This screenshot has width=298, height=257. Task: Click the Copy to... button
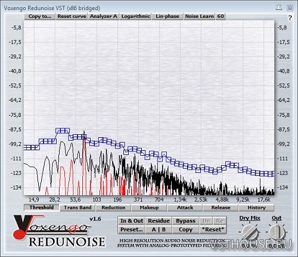tap(40, 16)
